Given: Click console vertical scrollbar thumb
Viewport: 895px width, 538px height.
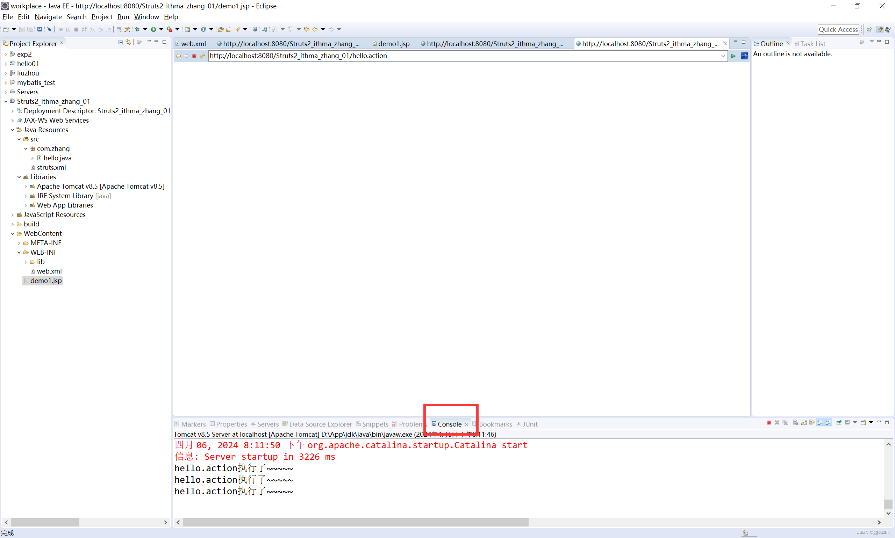Looking at the screenshot, I should pyautogui.click(x=888, y=504).
